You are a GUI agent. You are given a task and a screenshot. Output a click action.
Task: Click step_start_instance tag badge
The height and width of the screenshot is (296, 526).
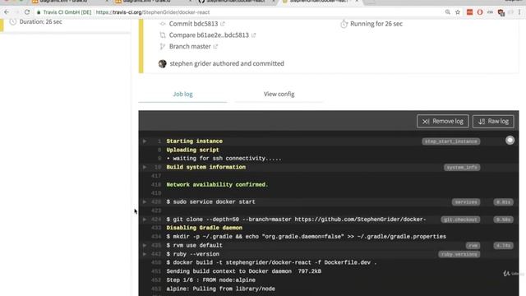451,141
